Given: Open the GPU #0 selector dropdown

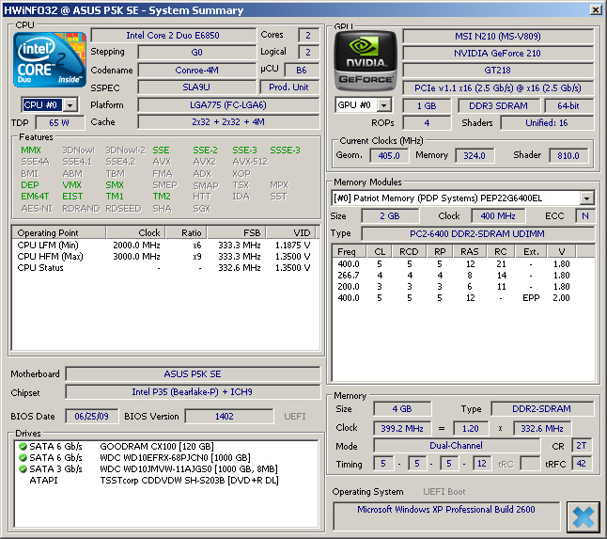Looking at the screenshot, I should click(x=383, y=105).
